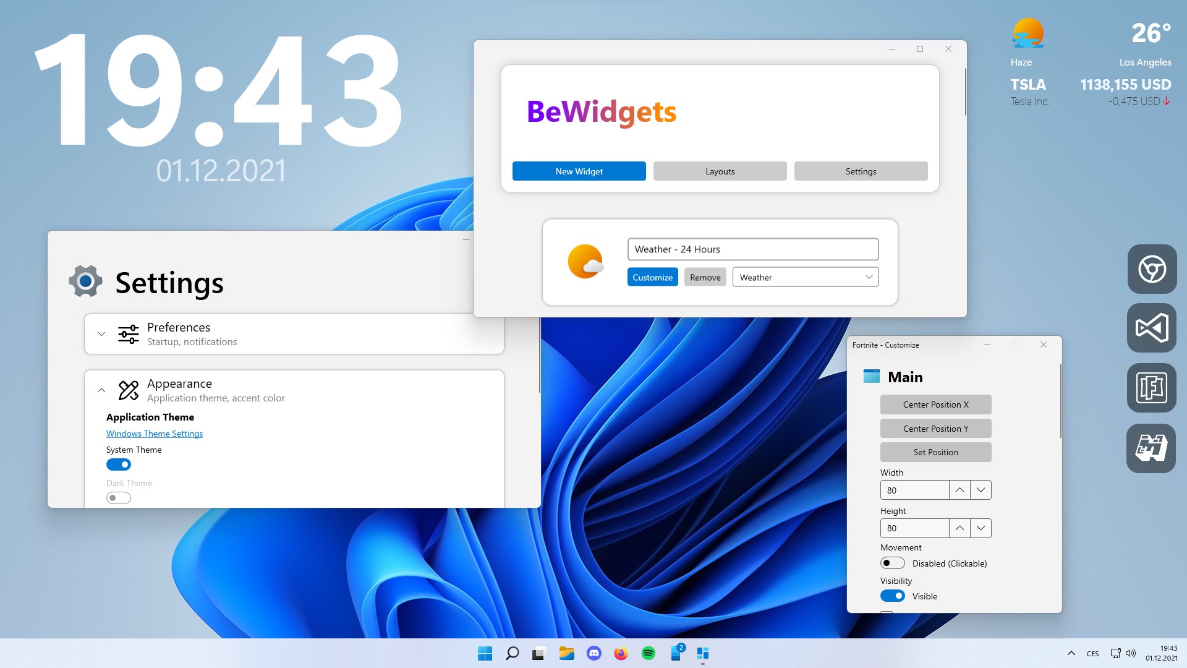Launch the Visual Studio shortcut widget
Image resolution: width=1187 pixels, height=668 pixels.
(1152, 328)
